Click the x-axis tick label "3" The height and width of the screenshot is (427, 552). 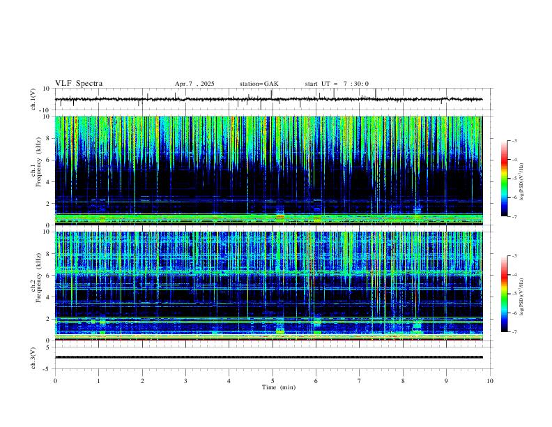point(185,381)
